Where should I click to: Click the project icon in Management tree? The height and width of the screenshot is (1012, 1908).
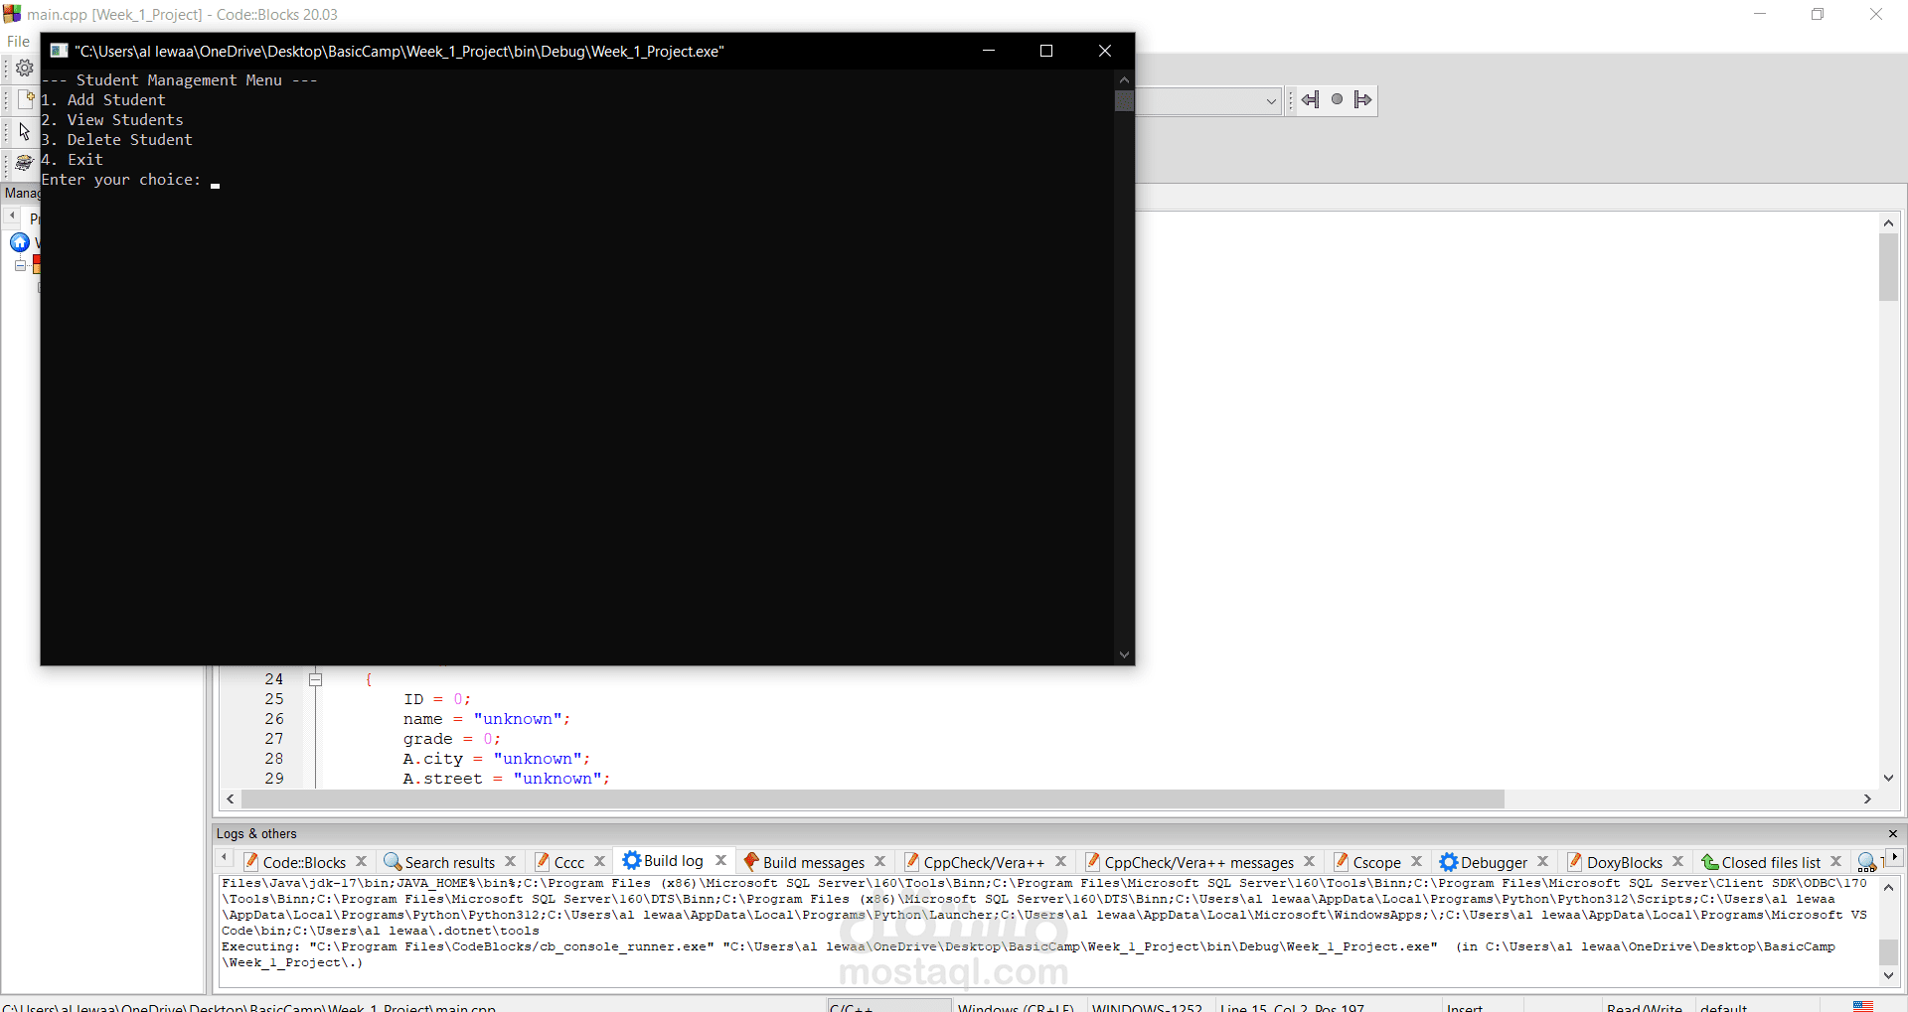[37, 264]
